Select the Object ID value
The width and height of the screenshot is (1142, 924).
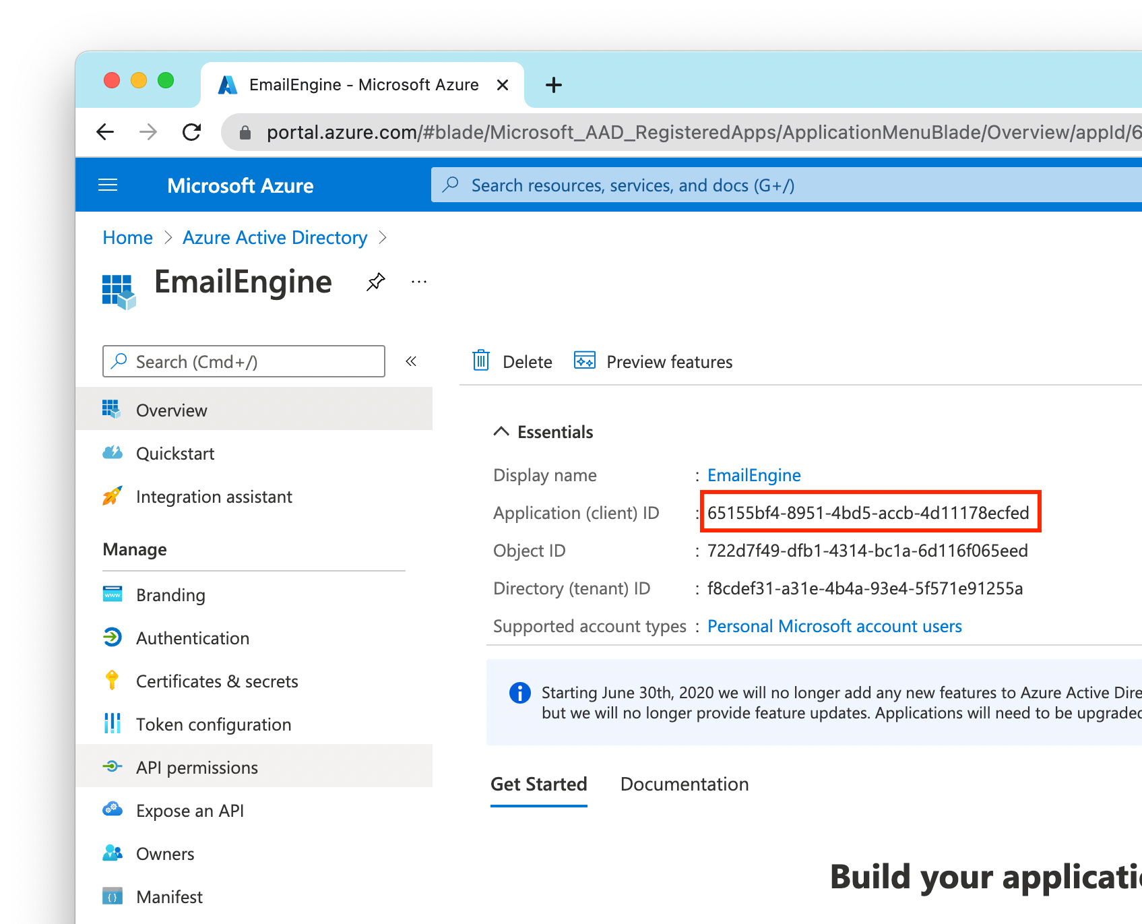(867, 551)
